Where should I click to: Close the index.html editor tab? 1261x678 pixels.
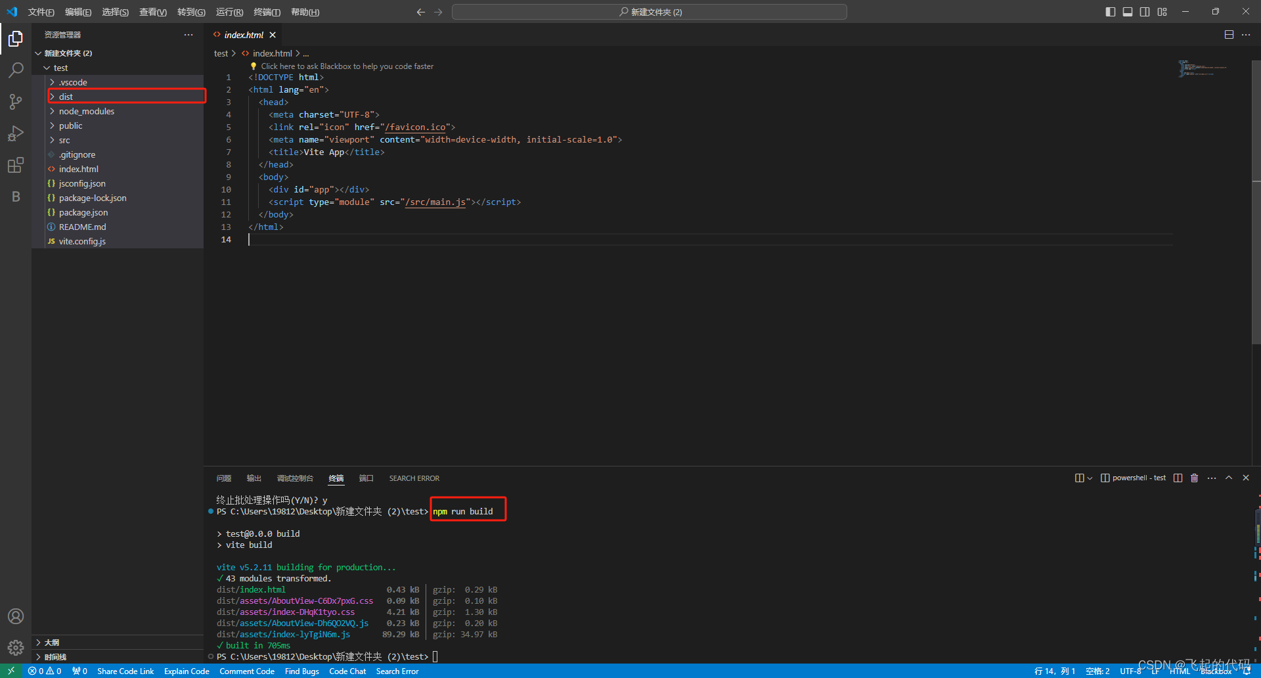tap(273, 35)
